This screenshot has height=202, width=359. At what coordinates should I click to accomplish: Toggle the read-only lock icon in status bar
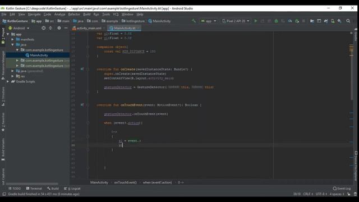point(348,194)
